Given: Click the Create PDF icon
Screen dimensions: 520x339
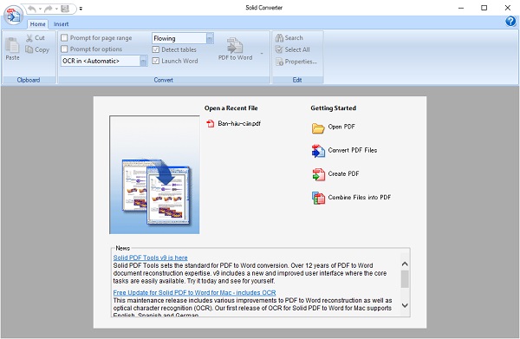Looking at the screenshot, I should coord(318,174).
